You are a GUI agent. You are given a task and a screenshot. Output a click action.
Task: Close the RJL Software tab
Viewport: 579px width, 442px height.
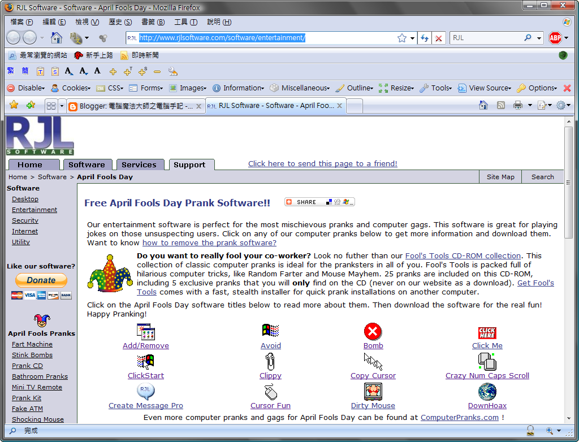pos(339,106)
